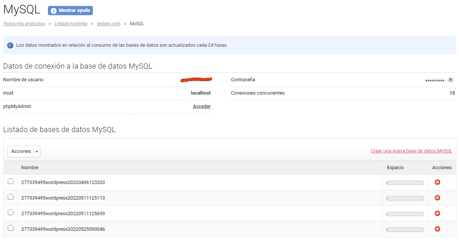The width and height of the screenshot is (459, 240).
Task: Click space usage bar for 277339495wordpress20220511125659
Action: [405, 214]
